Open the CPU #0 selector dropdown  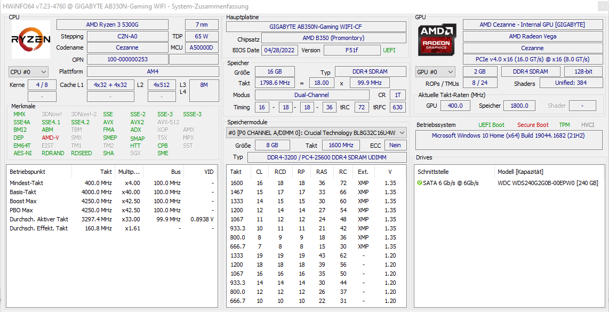tap(28, 72)
